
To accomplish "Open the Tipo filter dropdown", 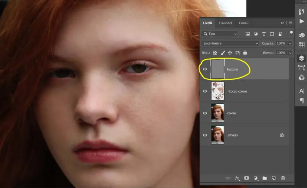I will [x=219, y=34].
